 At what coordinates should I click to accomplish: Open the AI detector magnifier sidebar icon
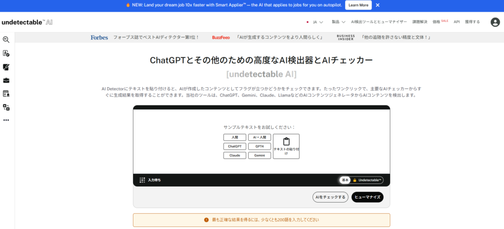click(6, 40)
